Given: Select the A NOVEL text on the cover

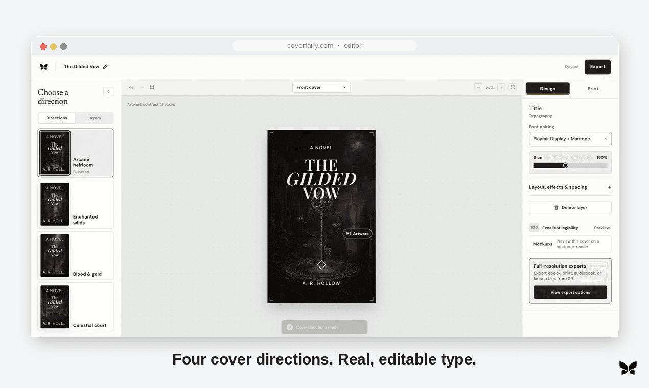Looking at the screenshot, I should click(321, 148).
